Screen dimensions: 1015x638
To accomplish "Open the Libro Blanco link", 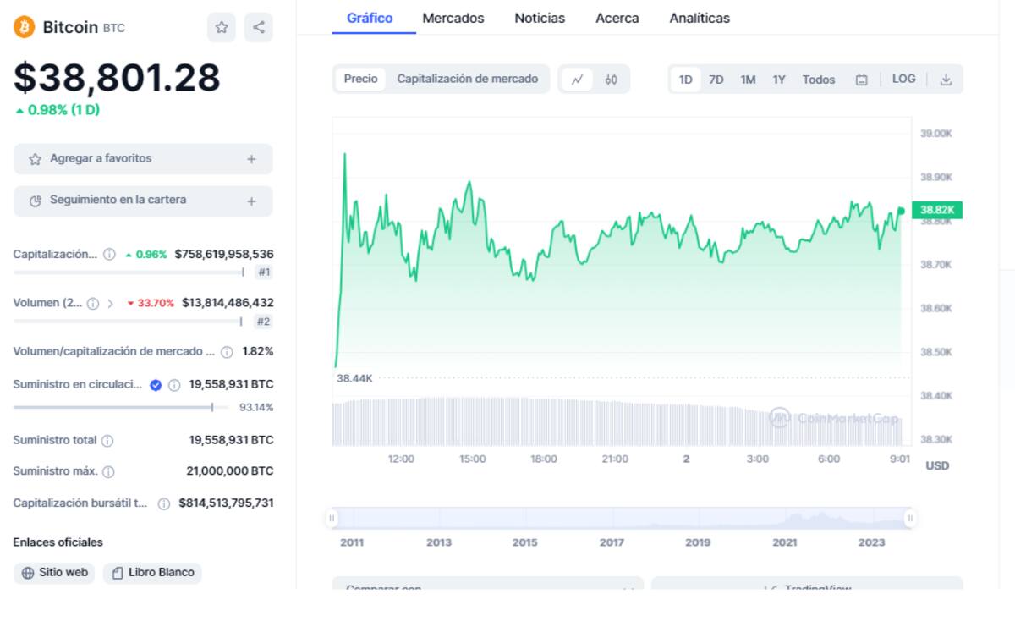I will pos(153,573).
